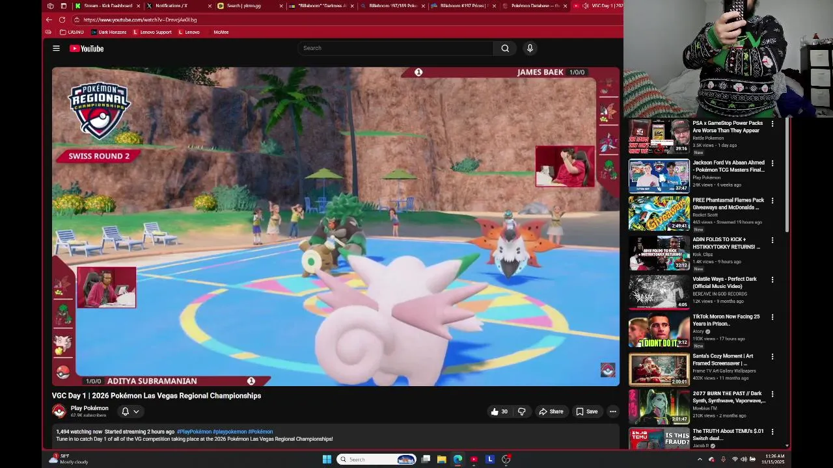
Task: Open File Explorer from the taskbar
Action: click(x=441, y=460)
